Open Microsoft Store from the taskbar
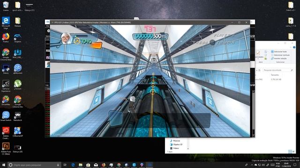This screenshot has height=168, width=300. pyautogui.click(x=88, y=165)
